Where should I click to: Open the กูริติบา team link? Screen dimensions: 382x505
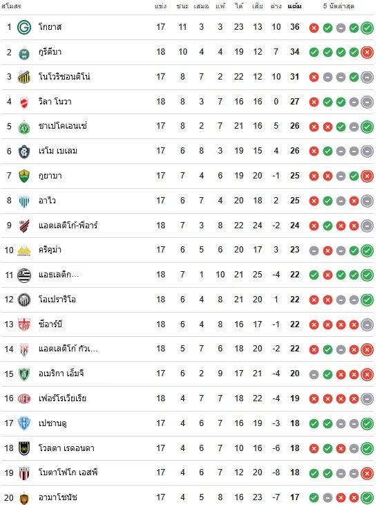click(x=50, y=52)
